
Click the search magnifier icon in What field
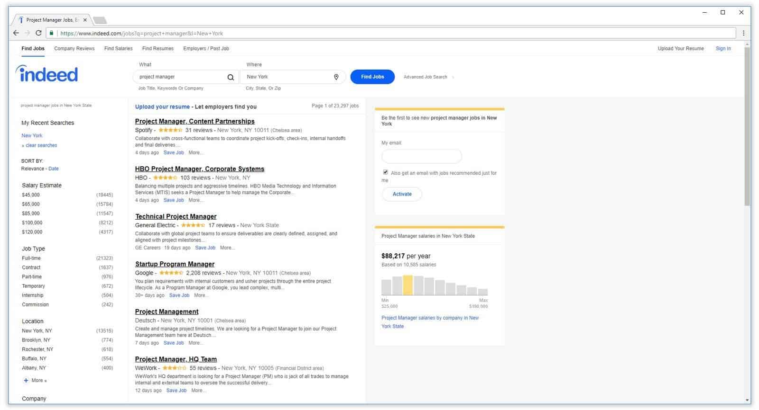[231, 77]
